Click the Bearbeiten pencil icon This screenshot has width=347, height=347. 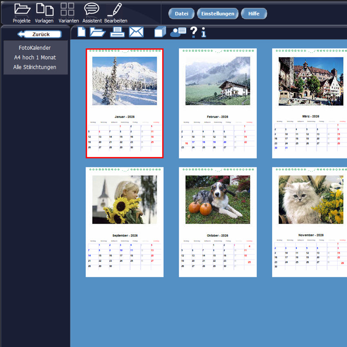[x=116, y=9]
